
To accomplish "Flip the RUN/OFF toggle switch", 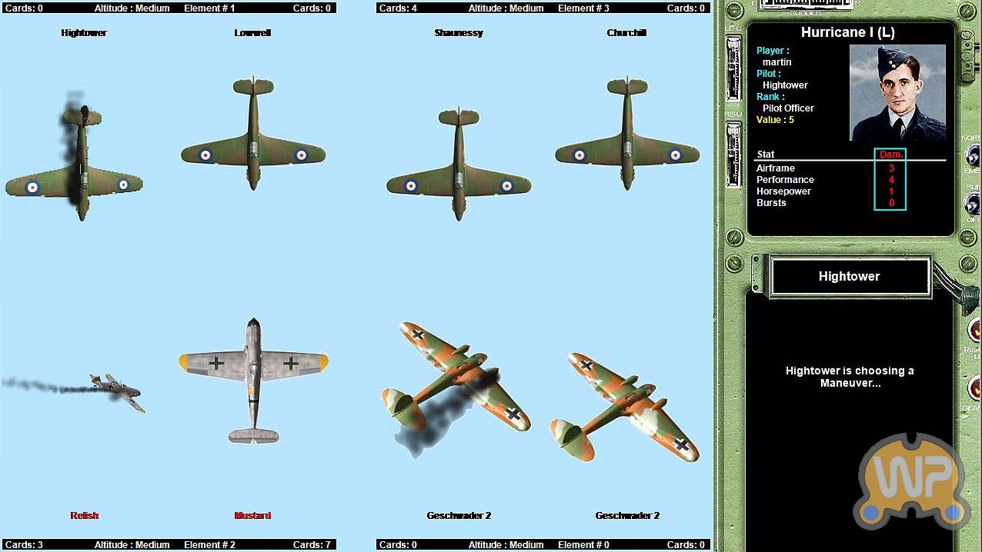I will point(972,203).
